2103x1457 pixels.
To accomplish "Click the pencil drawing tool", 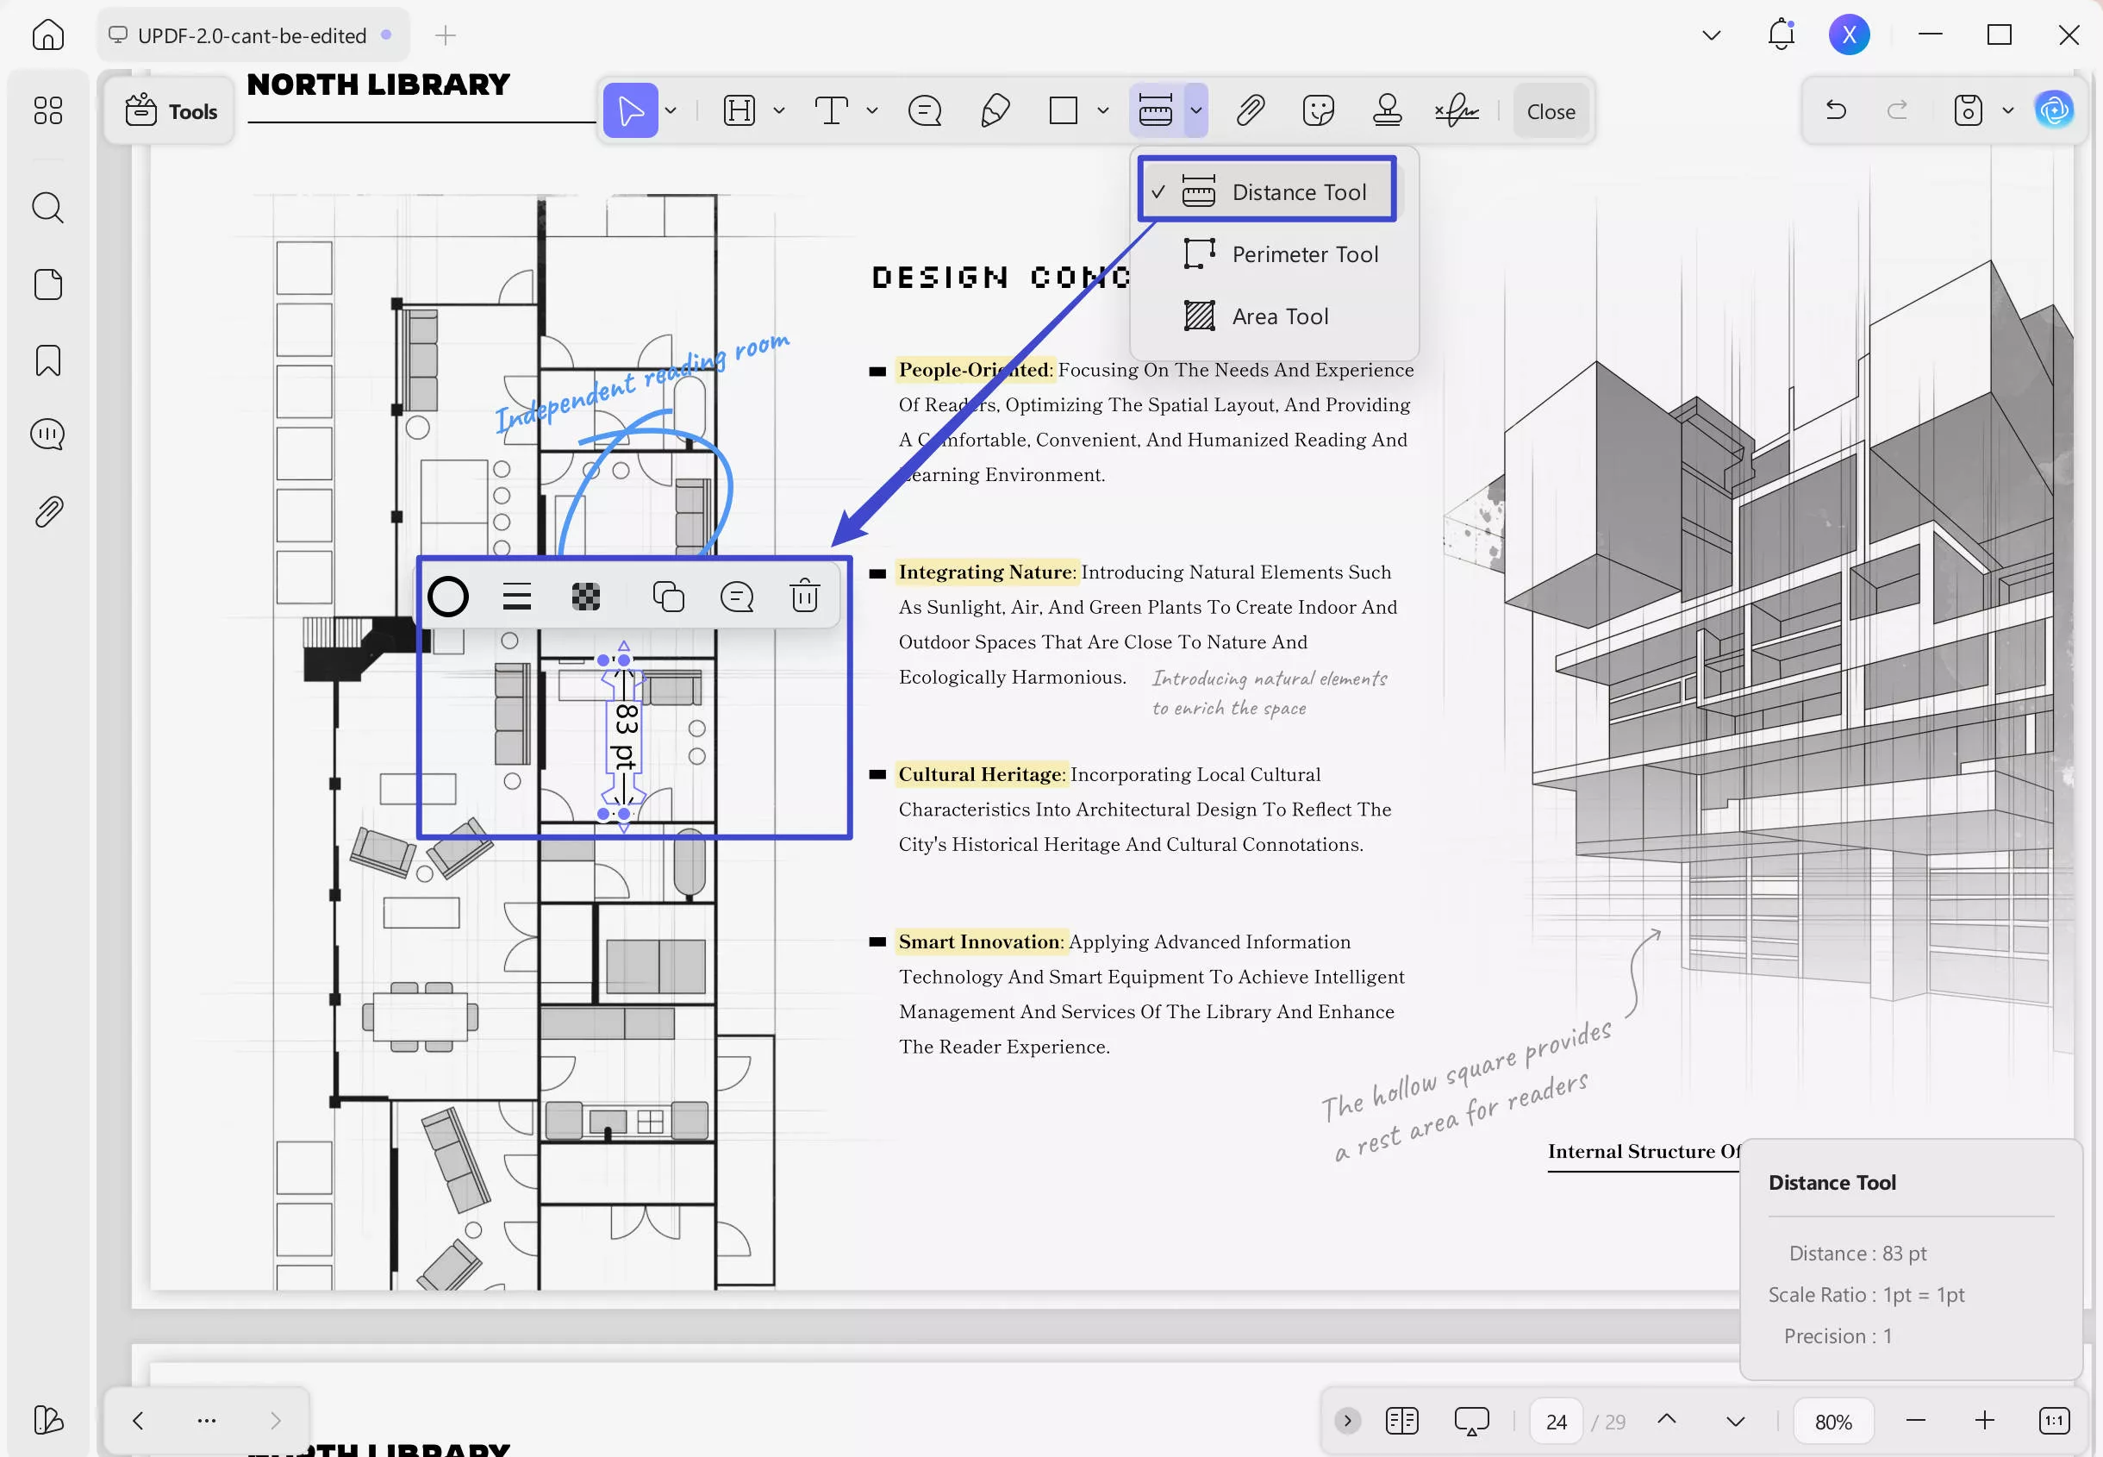I will click(x=995, y=111).
